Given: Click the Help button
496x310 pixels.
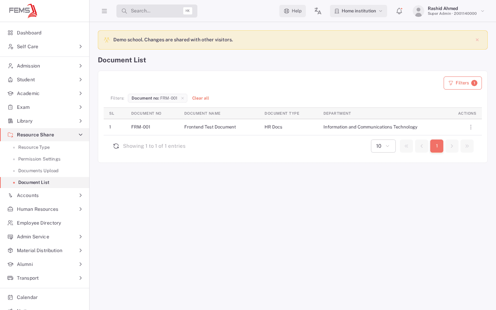Looking at the screenshot, I should [292, 11].
